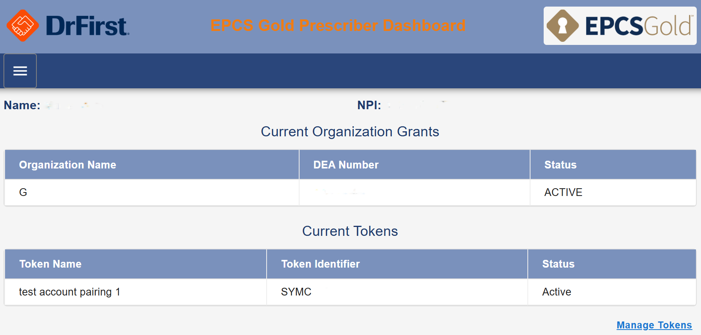Open the hamburger navigation menu
Image resolution: width=701 pixels, height=335 pixels.
tap(20, 71)
